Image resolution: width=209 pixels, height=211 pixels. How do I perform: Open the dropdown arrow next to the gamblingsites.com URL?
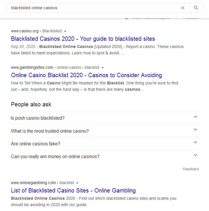[103, 68]
